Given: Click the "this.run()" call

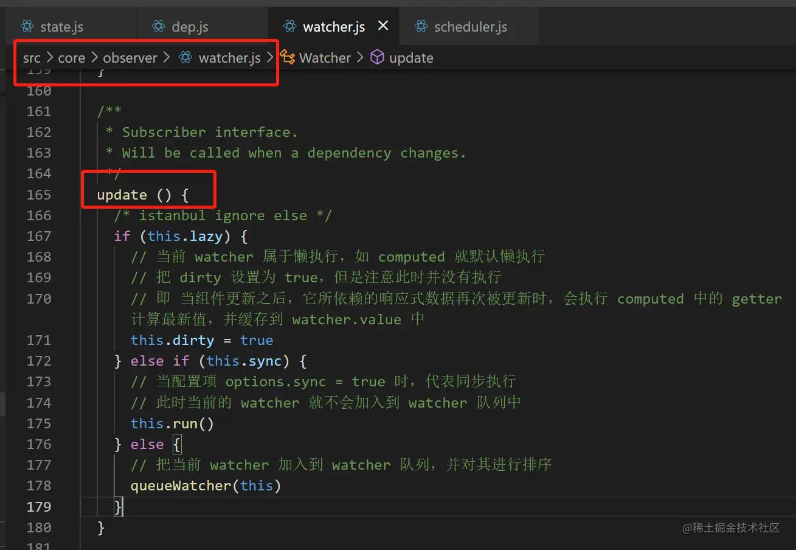Looking at the screenshot, I should point(172,423).
